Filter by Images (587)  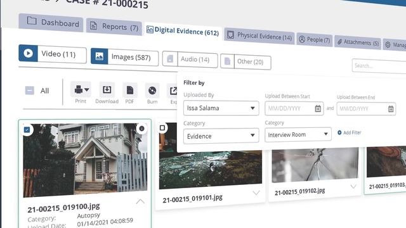(x=124, y=57)
